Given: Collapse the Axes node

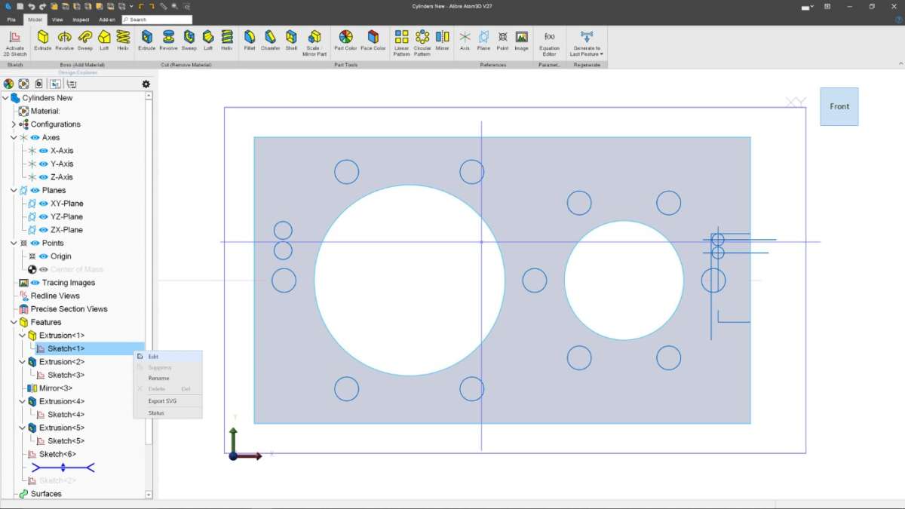Looking at the screenshot, I should coord(14,137).
